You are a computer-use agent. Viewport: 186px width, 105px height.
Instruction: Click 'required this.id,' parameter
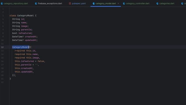point(25,51)
